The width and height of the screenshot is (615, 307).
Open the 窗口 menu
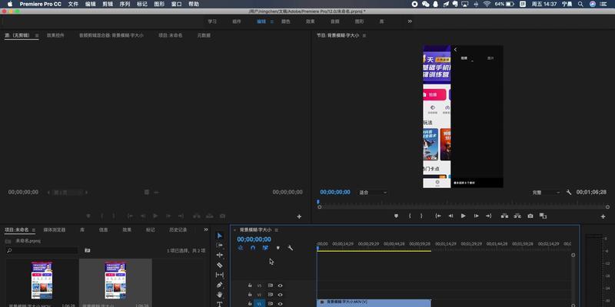pos(177,4)
